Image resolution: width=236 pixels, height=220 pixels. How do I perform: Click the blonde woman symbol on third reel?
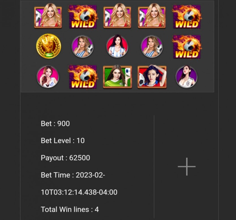(x=117, y=16)
